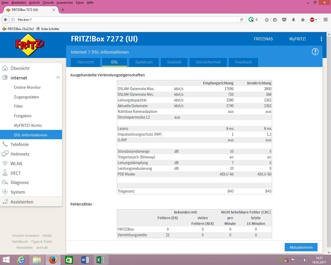The image size is (331, 265).
Task: Collapse the Internet menu section
Action: pos(58,78)
